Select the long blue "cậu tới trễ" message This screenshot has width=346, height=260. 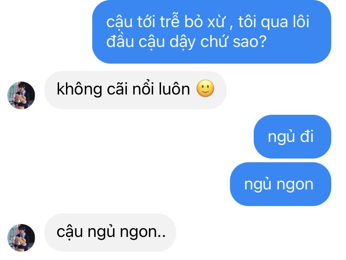(x=212, y=32)
